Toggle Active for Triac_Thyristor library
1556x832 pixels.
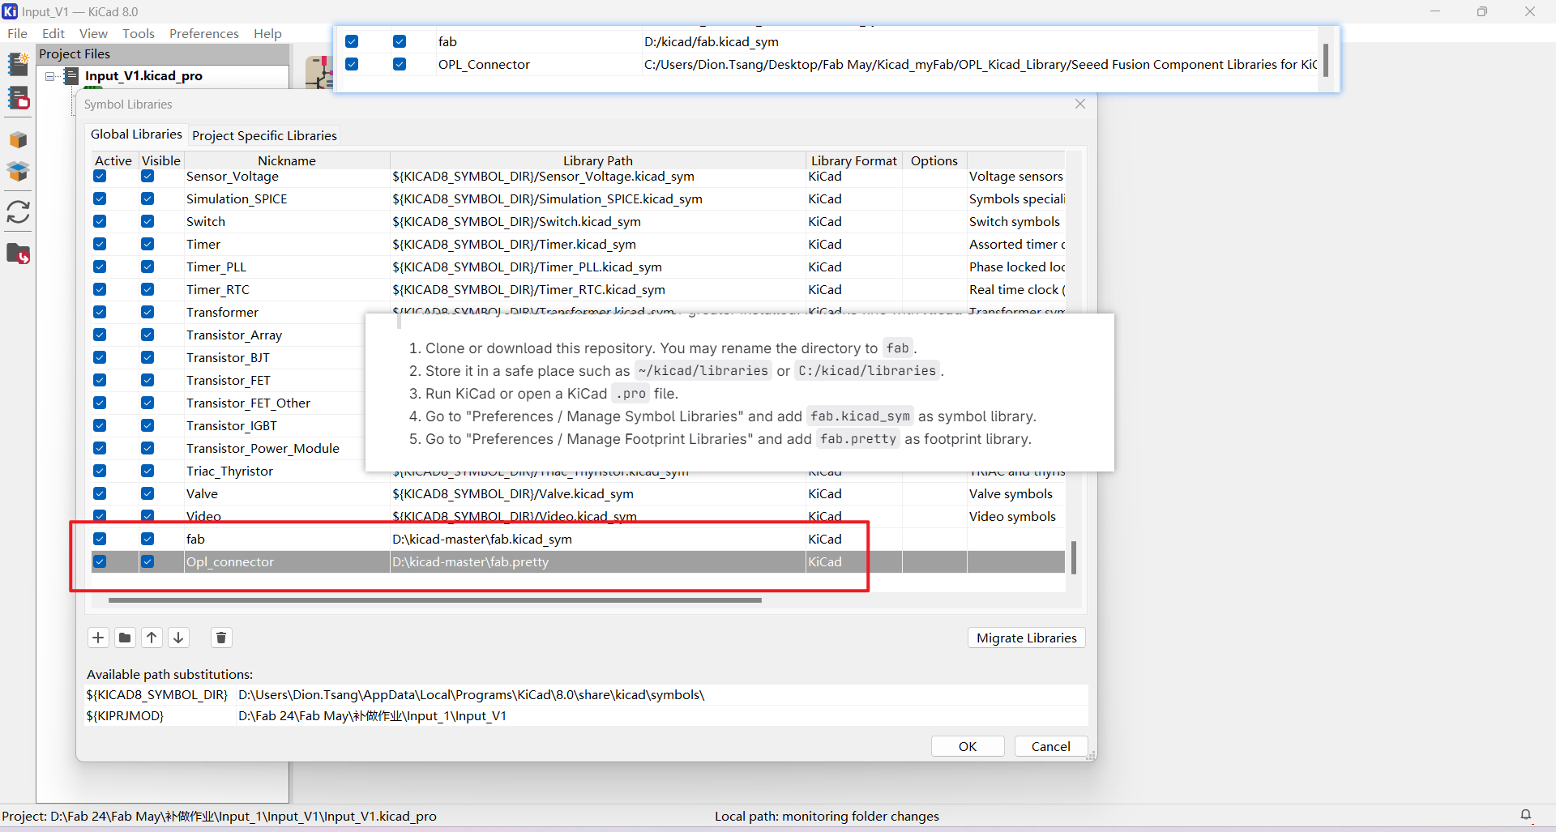point(100,471)
